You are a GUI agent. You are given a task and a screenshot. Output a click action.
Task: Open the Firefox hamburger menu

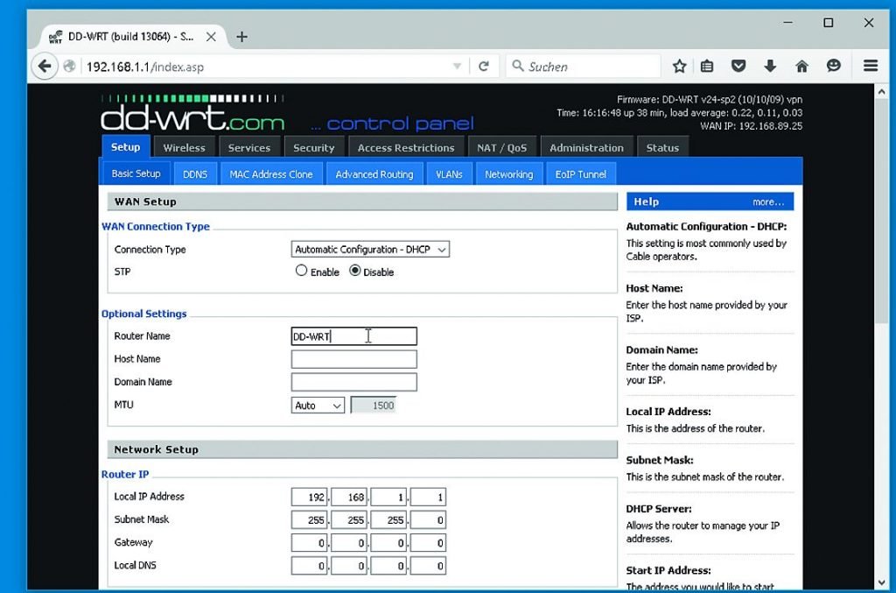(x=870, y=67)
